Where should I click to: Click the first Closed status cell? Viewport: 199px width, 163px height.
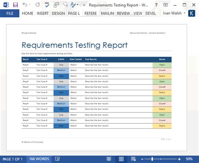162,70
